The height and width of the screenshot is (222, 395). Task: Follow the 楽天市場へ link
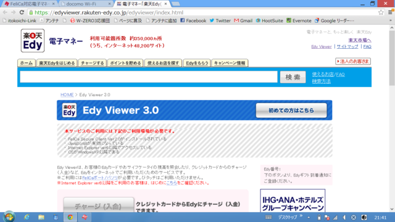(360, 40)
